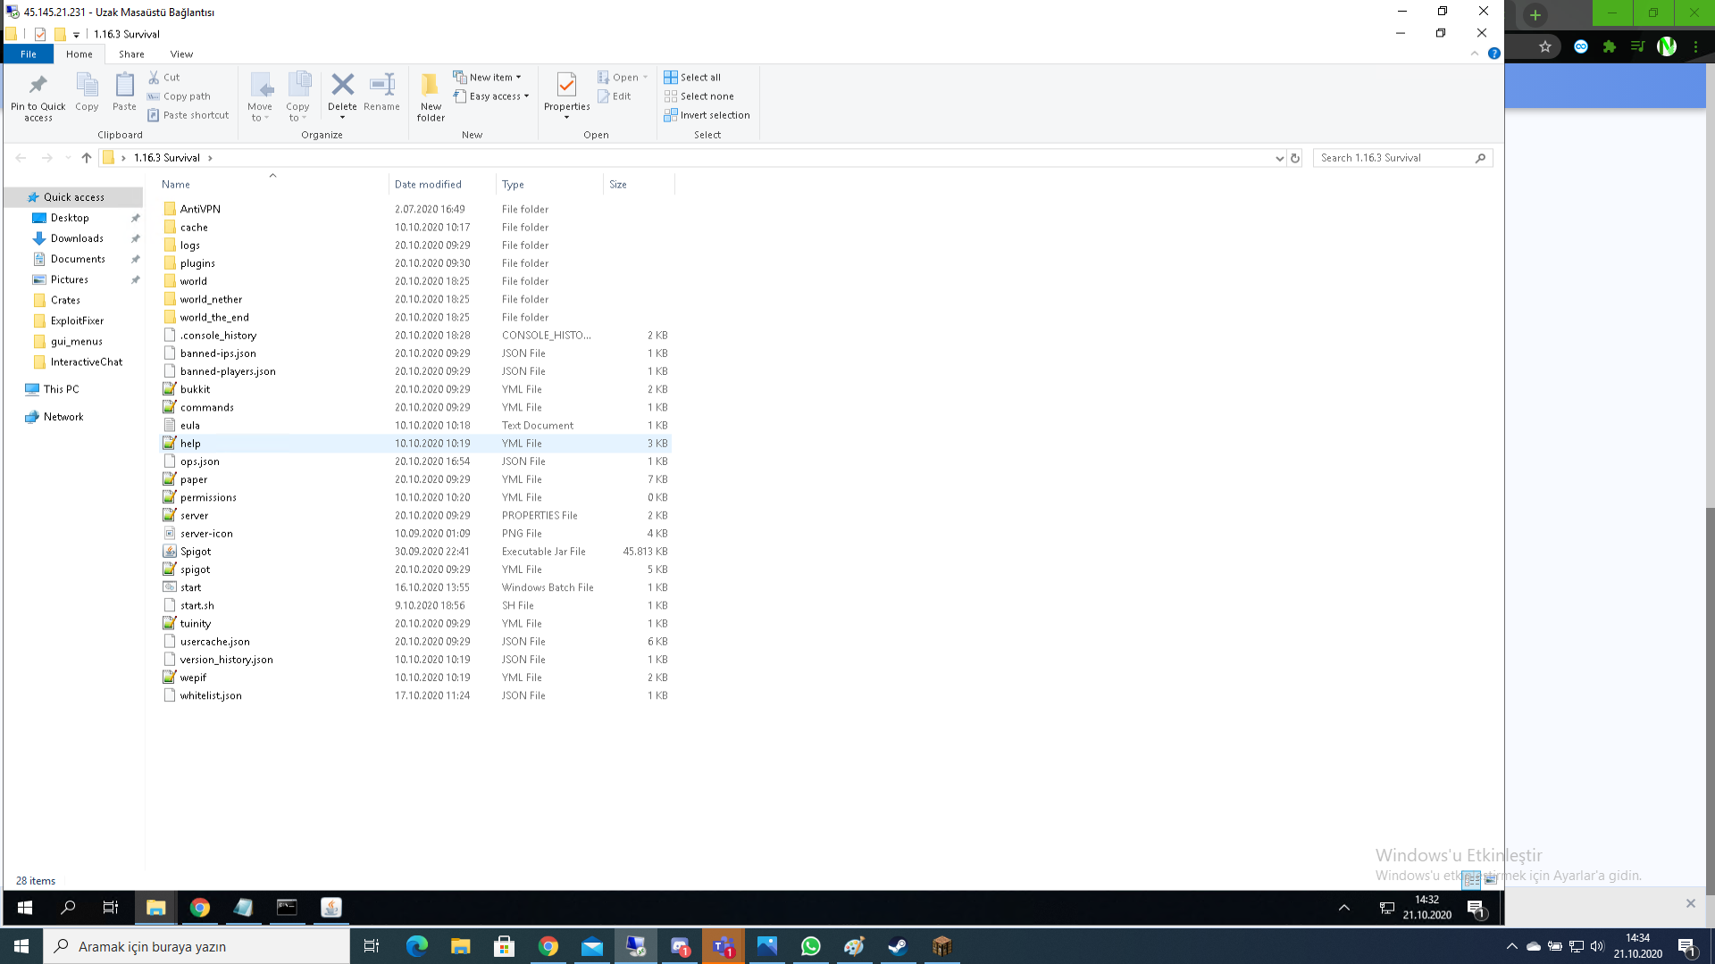The height and width of the screenshot is (964, 1715).
Task: Create a New folder
Action: (431, 96)
